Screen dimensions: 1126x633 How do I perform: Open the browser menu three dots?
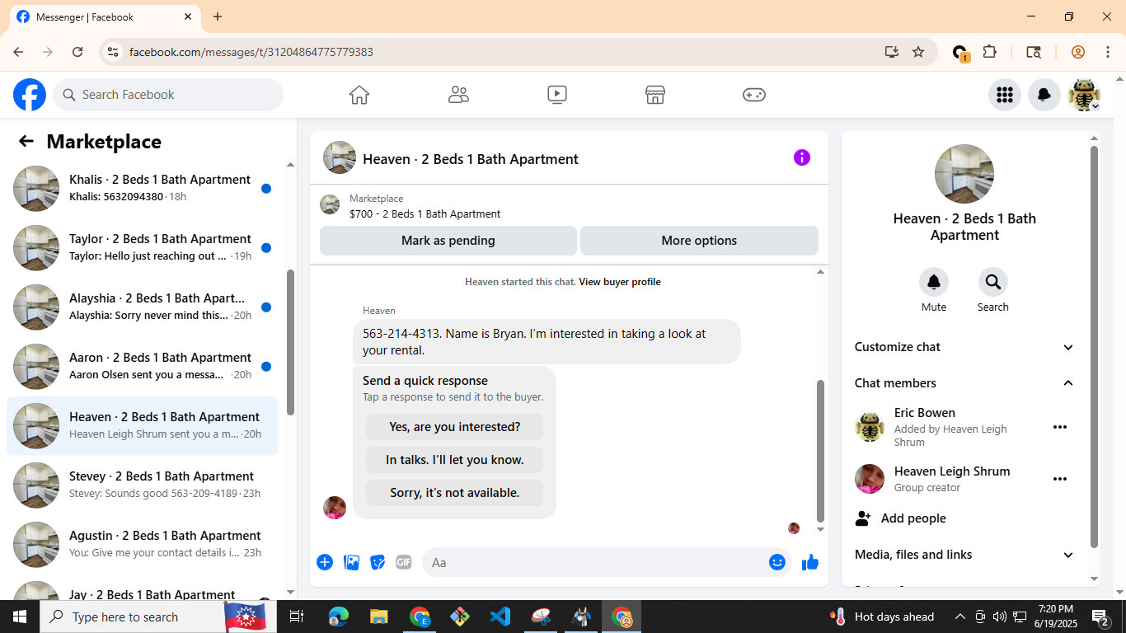tap(1108, 52)
